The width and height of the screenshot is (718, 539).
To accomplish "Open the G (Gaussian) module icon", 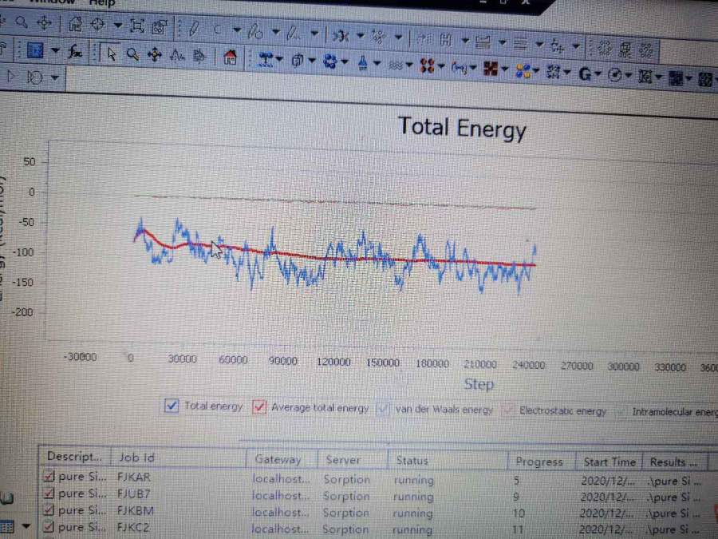I will (585, 74).
